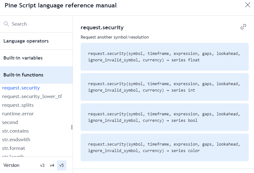Open str.endswith entry
Viewport: 254px width, 173px height.
(16, 139)
